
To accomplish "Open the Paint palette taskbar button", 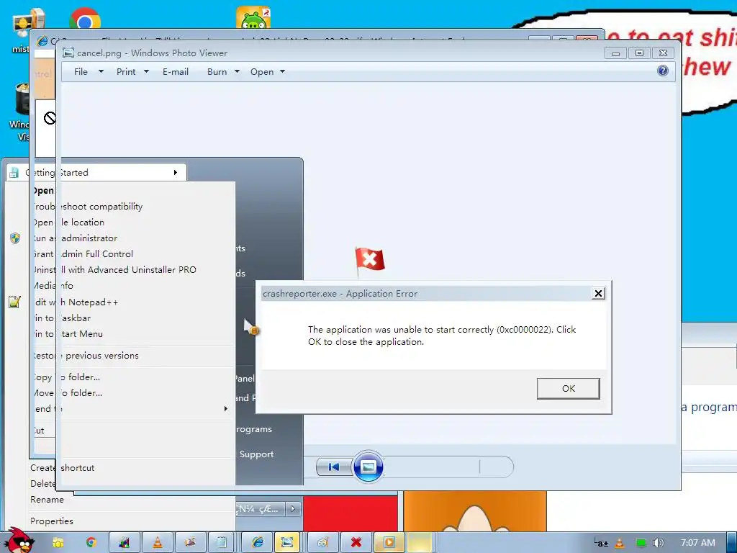I will pos(323,543).
